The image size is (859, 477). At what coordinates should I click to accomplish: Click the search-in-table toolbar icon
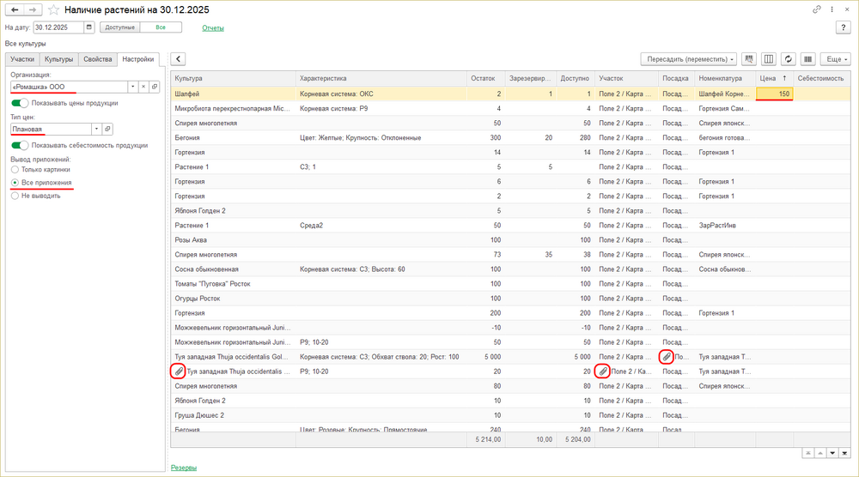749,59
